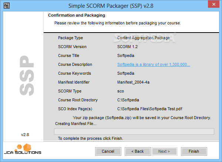Select the 'Manifest_2004-4a' value
The image size is (222, 162).
pos(133,82)
